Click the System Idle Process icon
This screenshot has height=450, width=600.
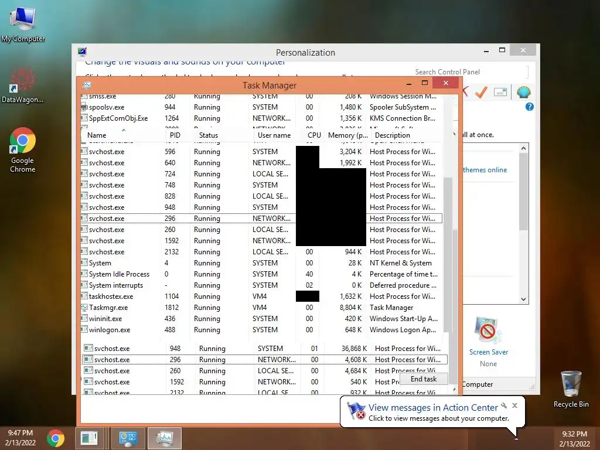click(84, 274)
